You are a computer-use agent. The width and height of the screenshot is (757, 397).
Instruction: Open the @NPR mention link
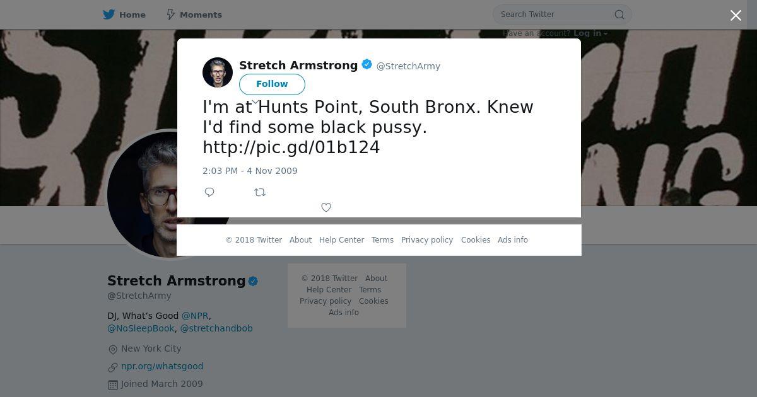coord(195,316)
